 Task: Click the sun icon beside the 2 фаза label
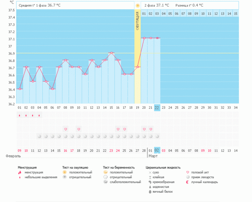[138, 6]
